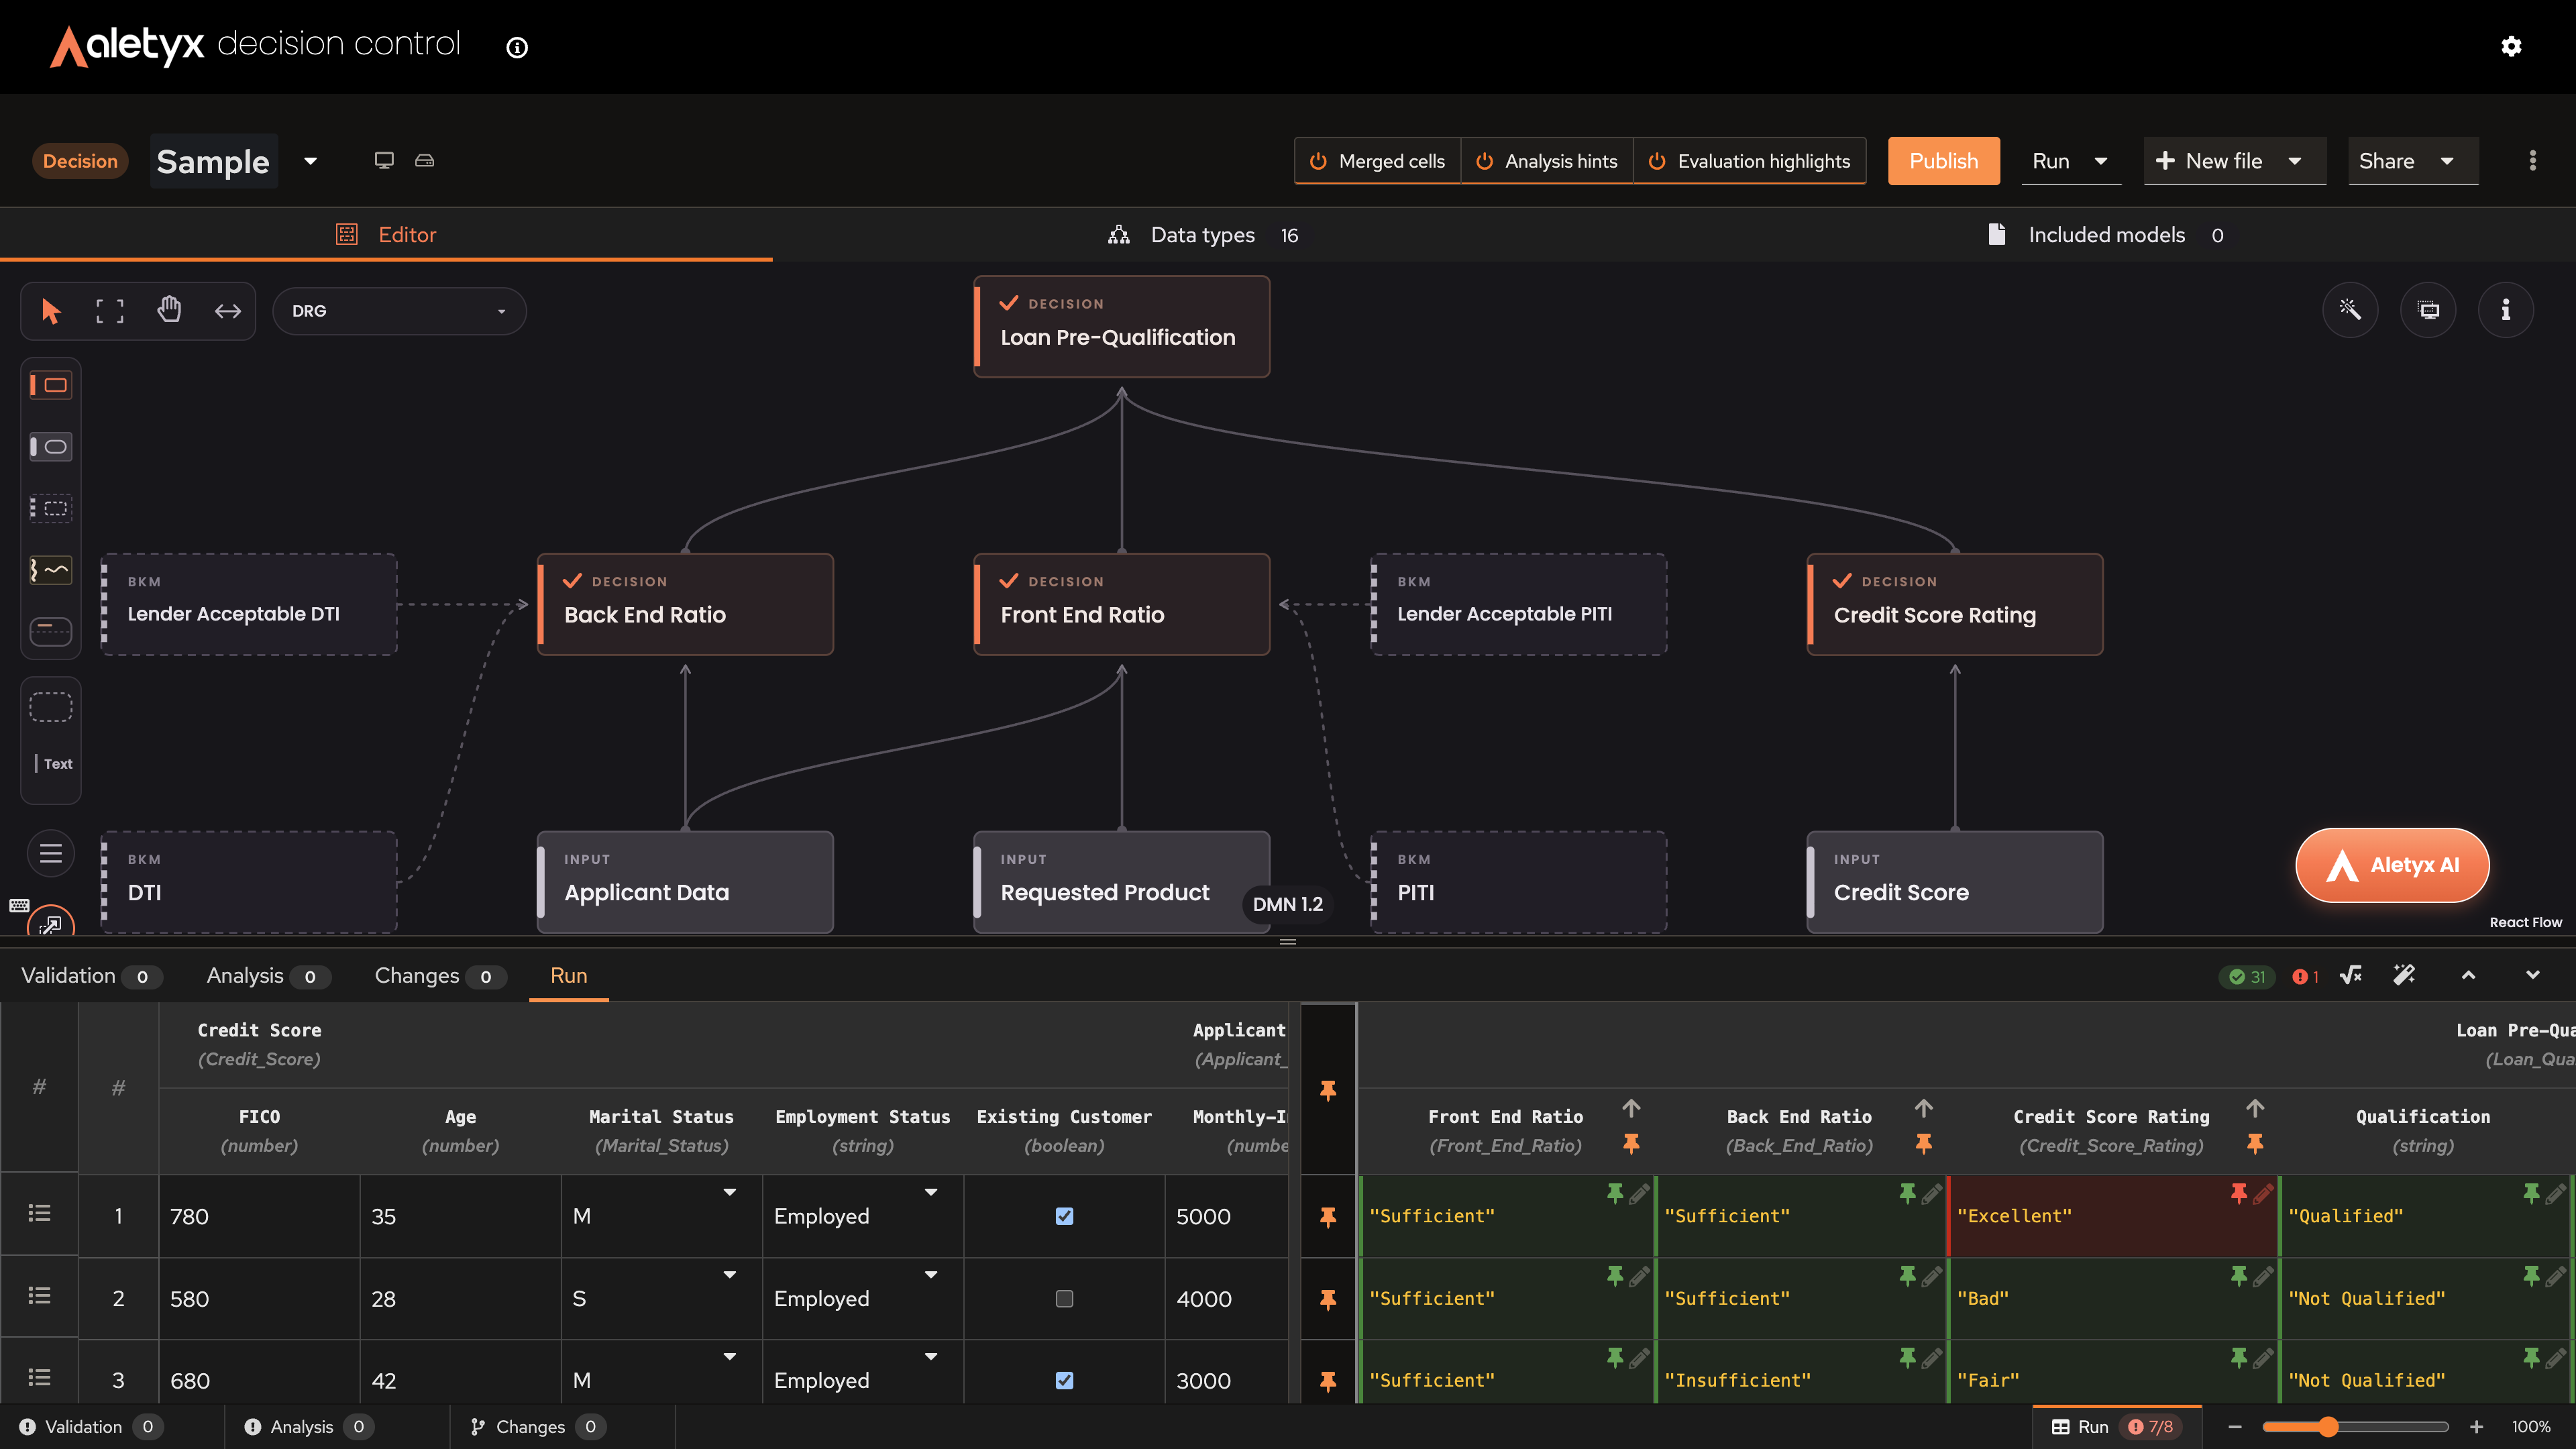Open the DRG diagram selector
Screen dimensions: 2576x1449
tap(399, 311)
